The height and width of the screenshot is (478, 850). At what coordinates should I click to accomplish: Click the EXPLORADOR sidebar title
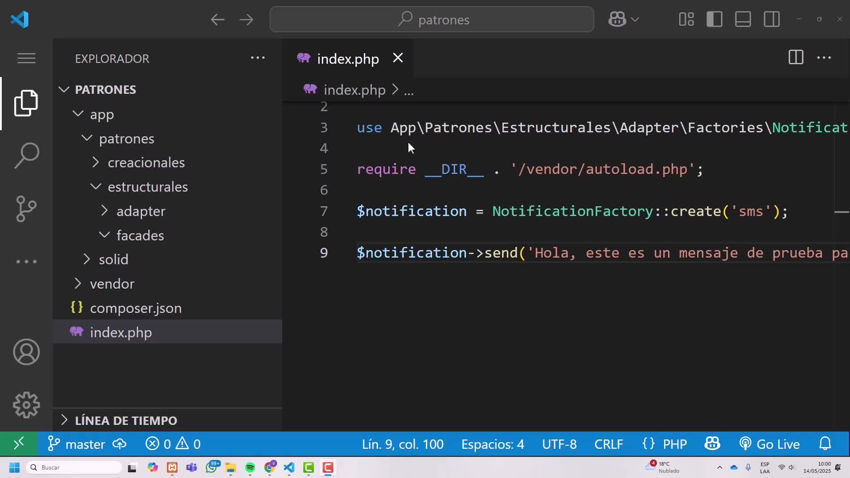click(112, 58)
